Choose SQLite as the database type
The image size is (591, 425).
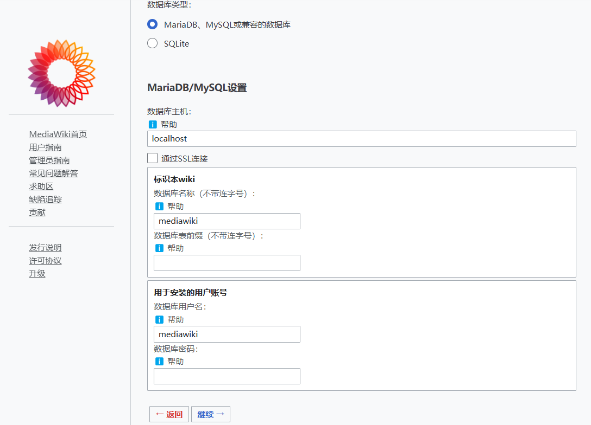152,43
